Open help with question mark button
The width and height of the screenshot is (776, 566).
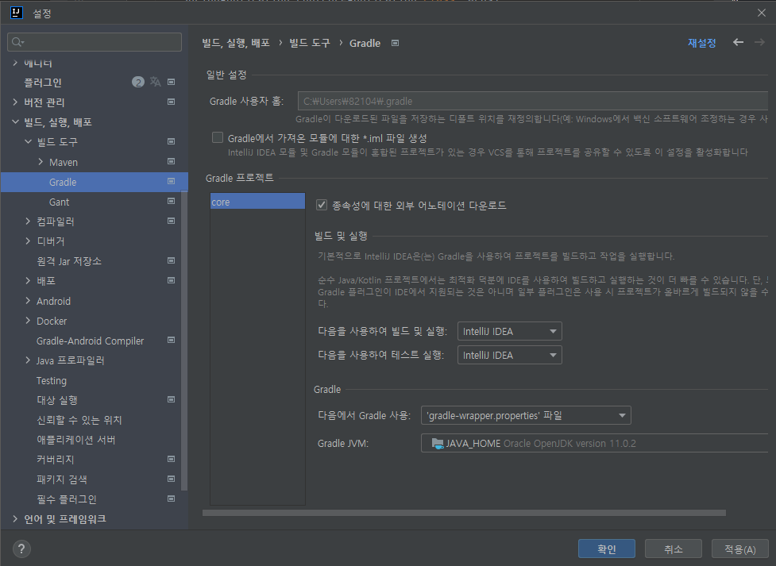pyautogui.click(x=21, y=549)
